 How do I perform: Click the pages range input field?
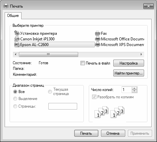(63, 106)
